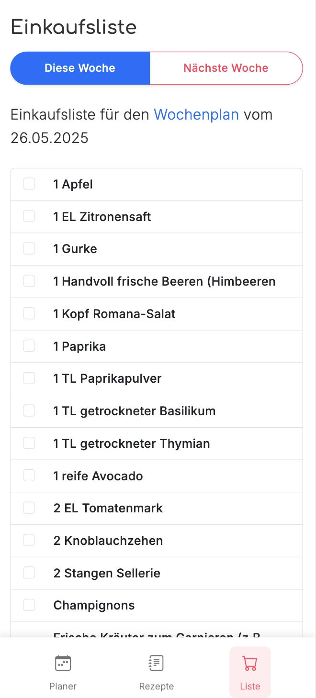This screenshot has height=698, width=316.
Task: Check the 2 Stangen Sellerie checkbox
Action: (29, 573)
